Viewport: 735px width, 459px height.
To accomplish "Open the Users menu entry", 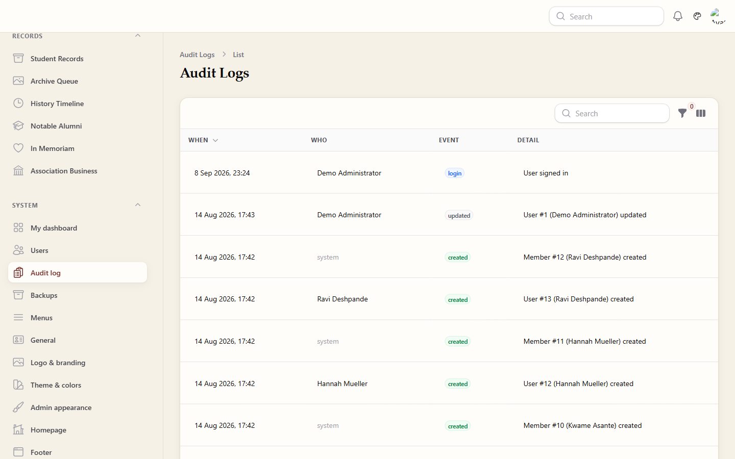I will coord(78,250).
